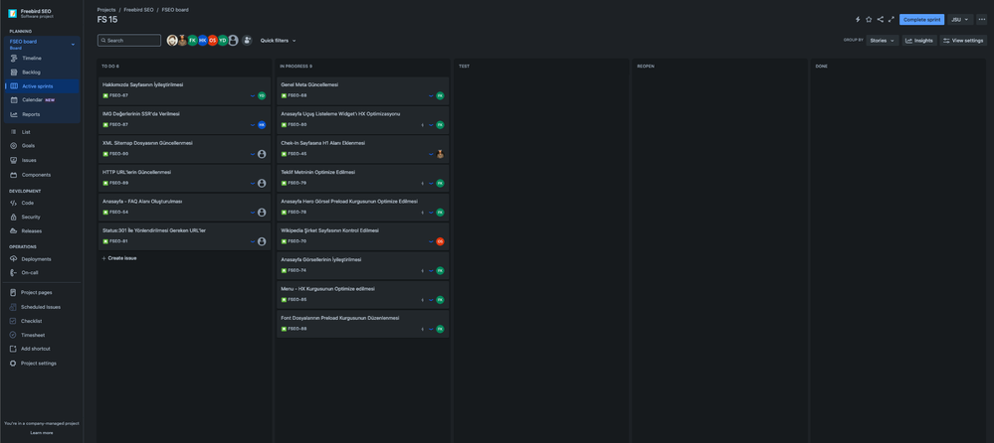Open the Font Dosyalarının Preload card
Screen dimensions: 994x443
point(362,324)
